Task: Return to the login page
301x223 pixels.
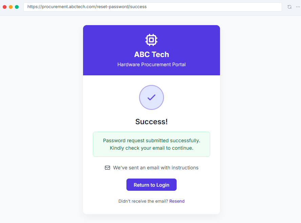Action: [151, 185]
